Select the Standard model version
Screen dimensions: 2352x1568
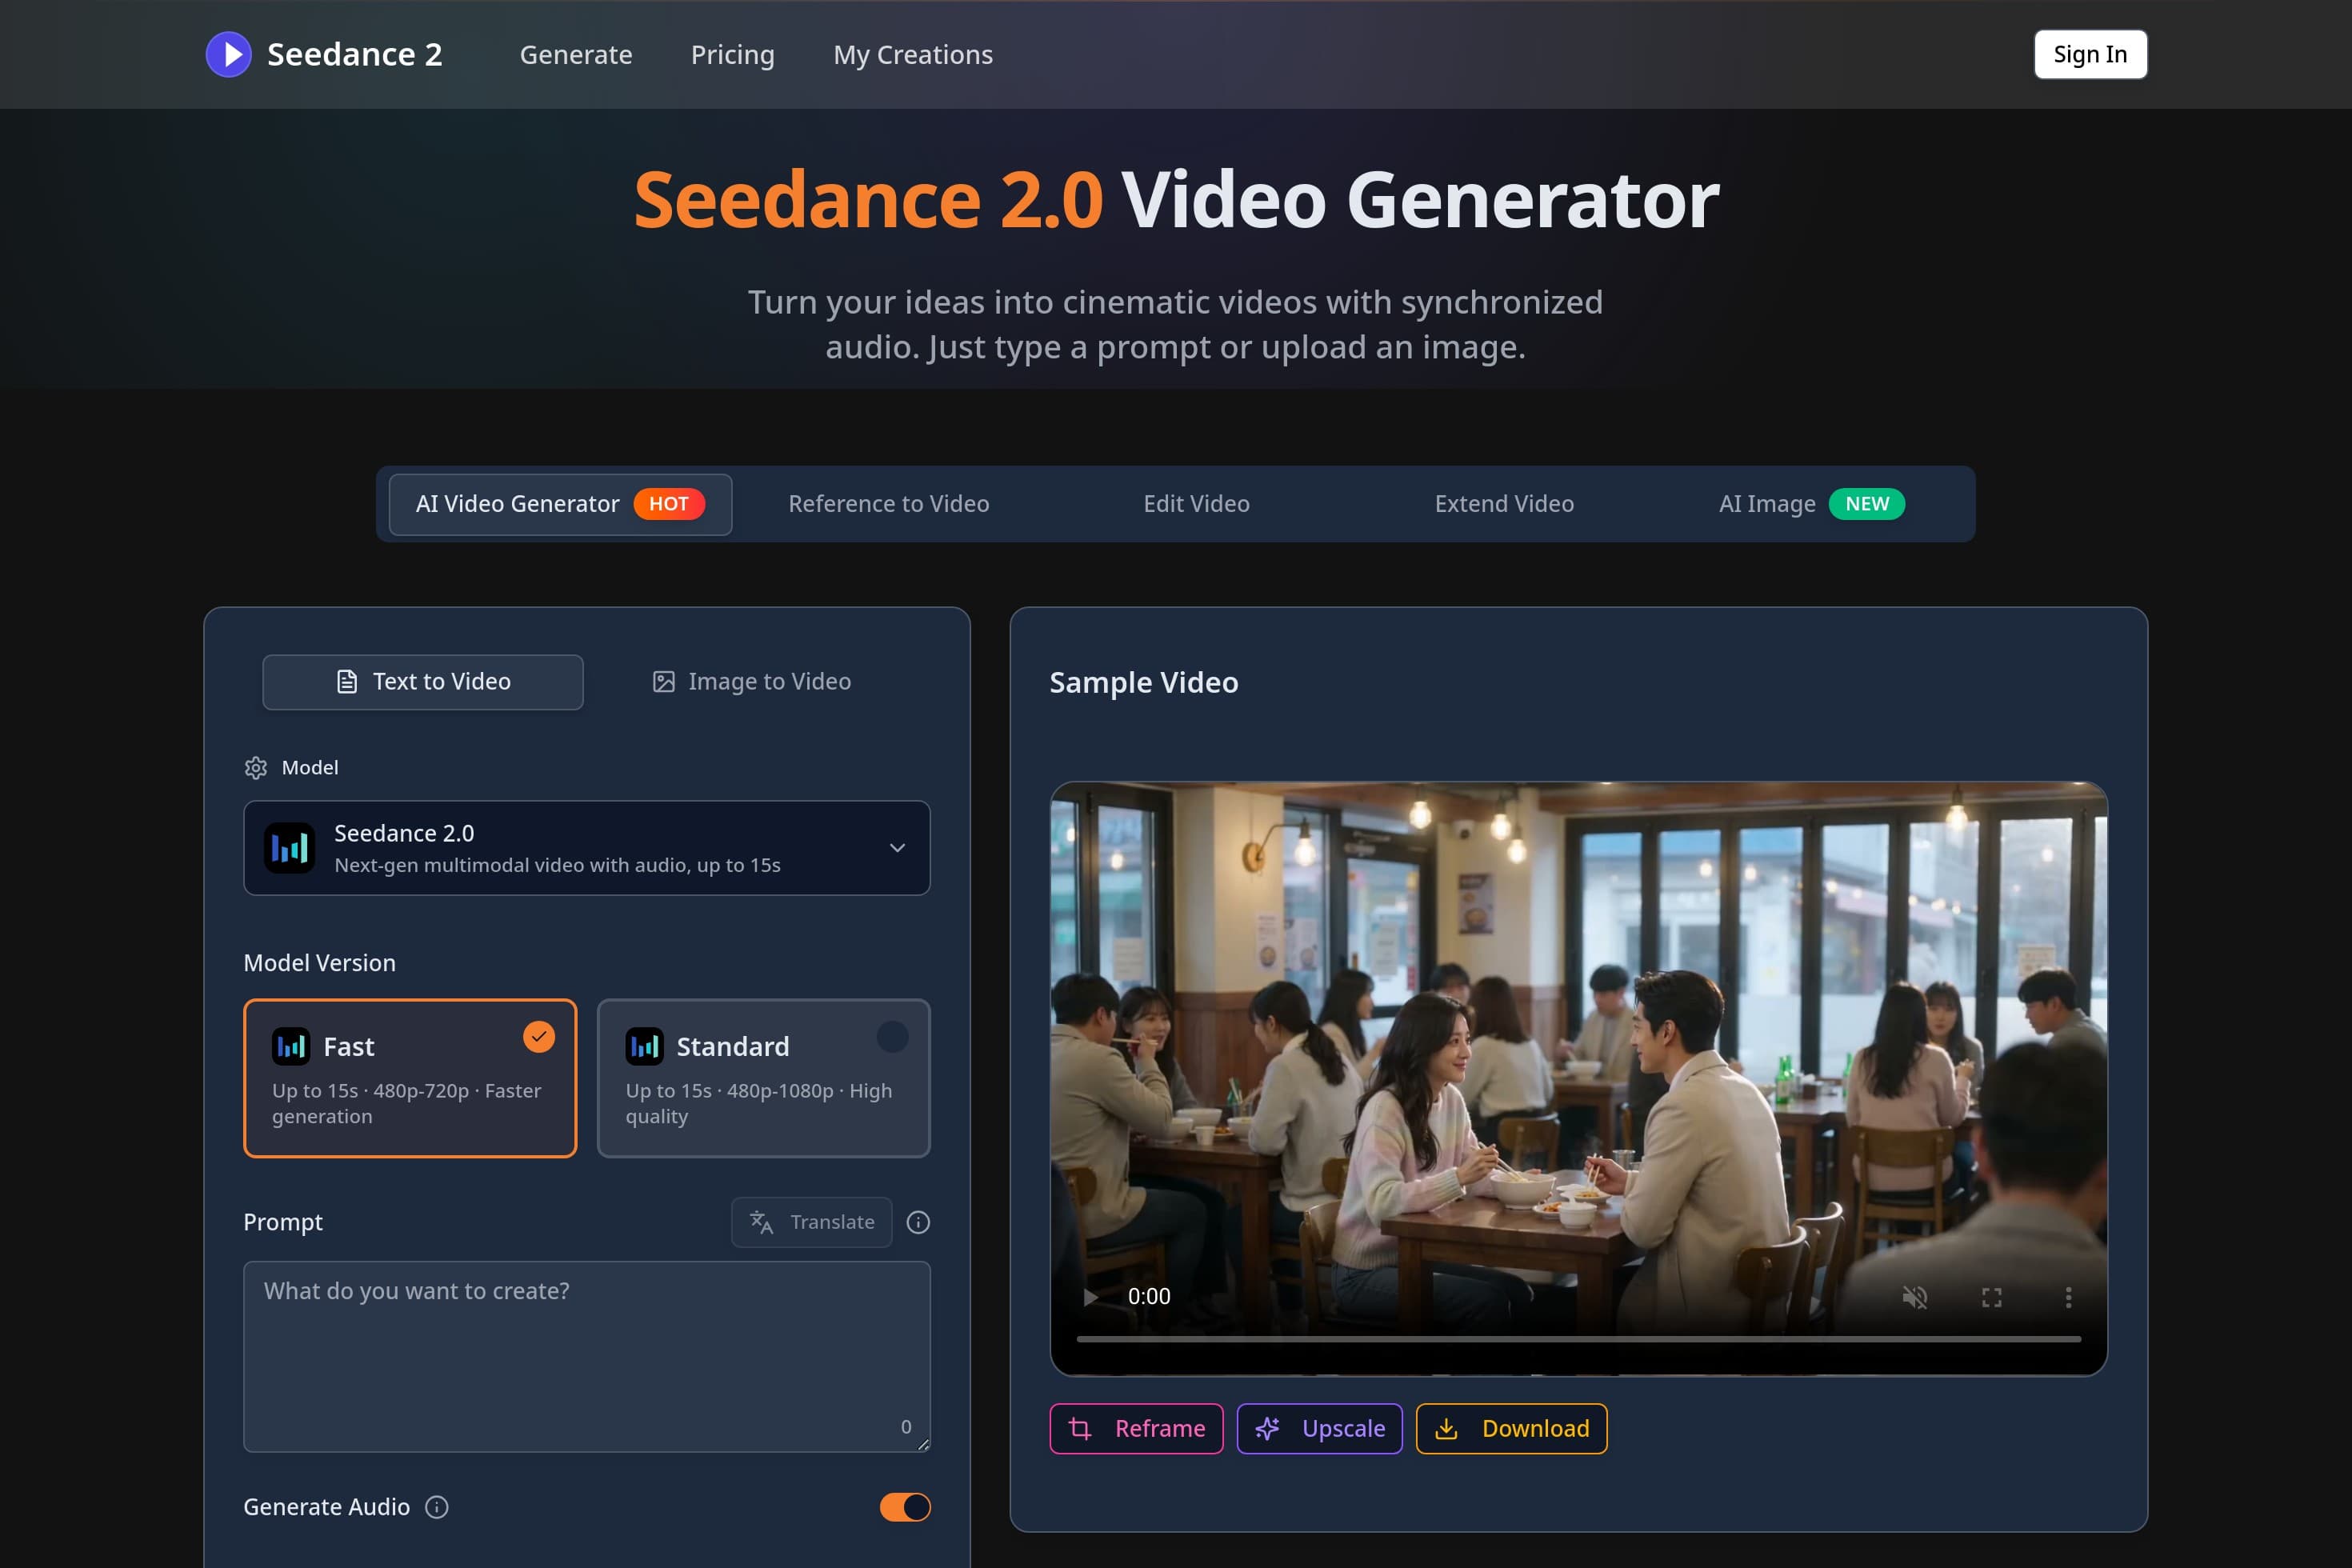coord(764,1078)
